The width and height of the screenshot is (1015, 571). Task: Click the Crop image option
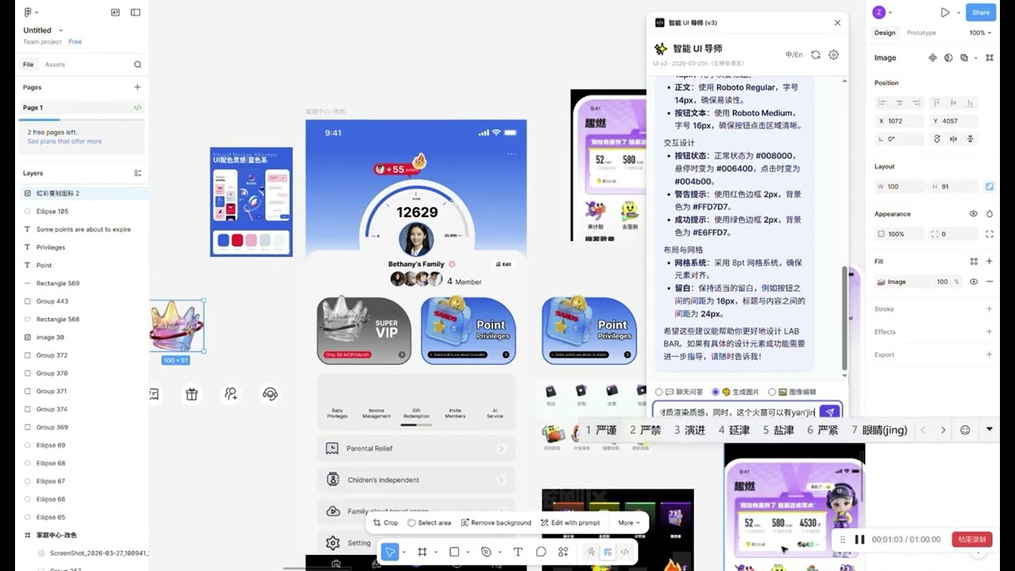385,523
